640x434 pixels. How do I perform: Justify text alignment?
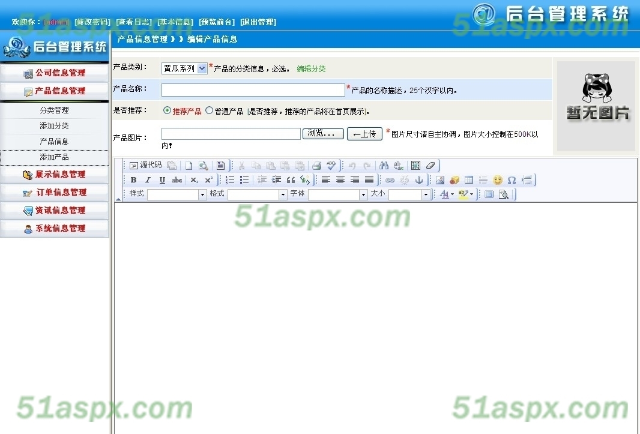tap(369, 180)
